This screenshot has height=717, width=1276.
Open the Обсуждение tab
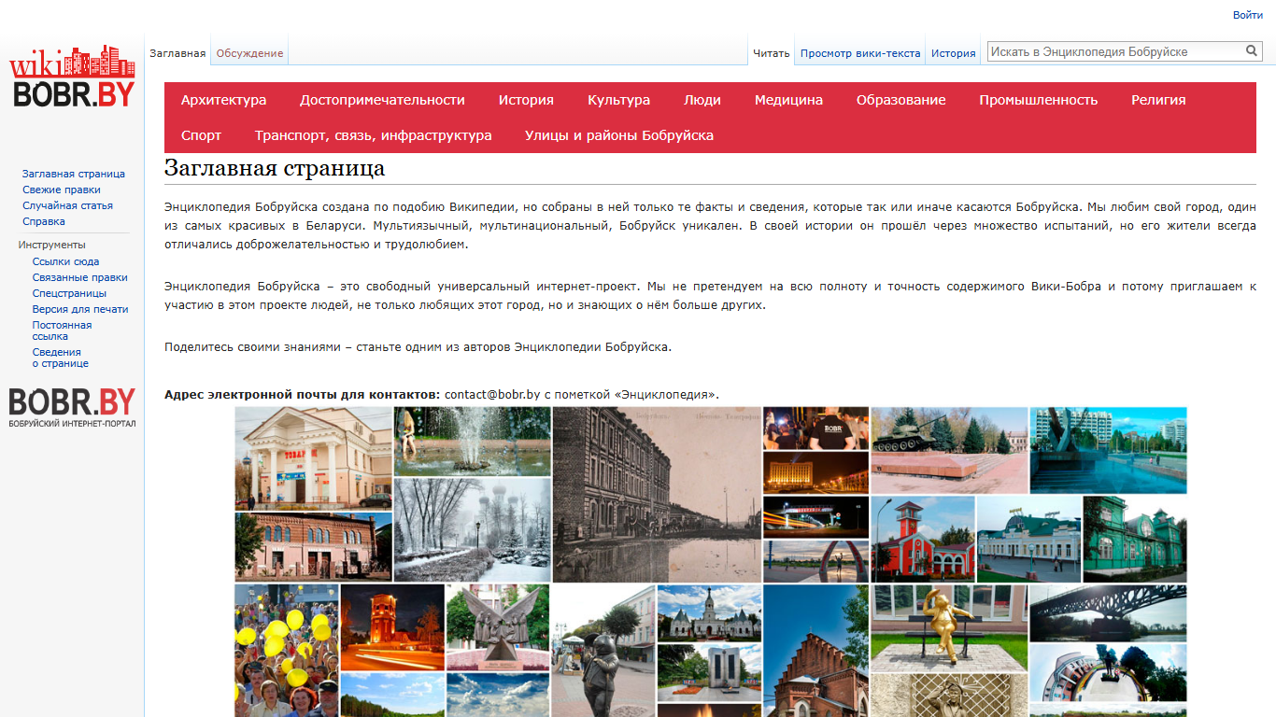(249, 53)
